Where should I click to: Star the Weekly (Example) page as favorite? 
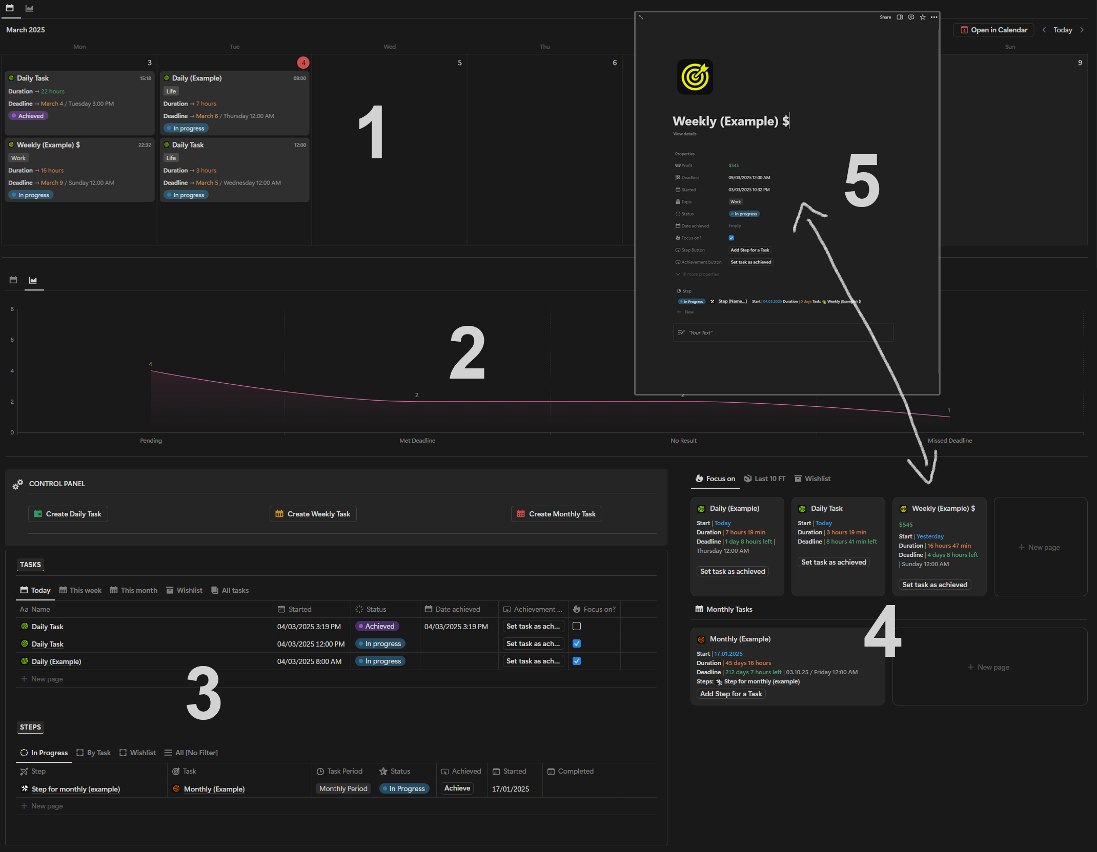[x=923, y=17]
